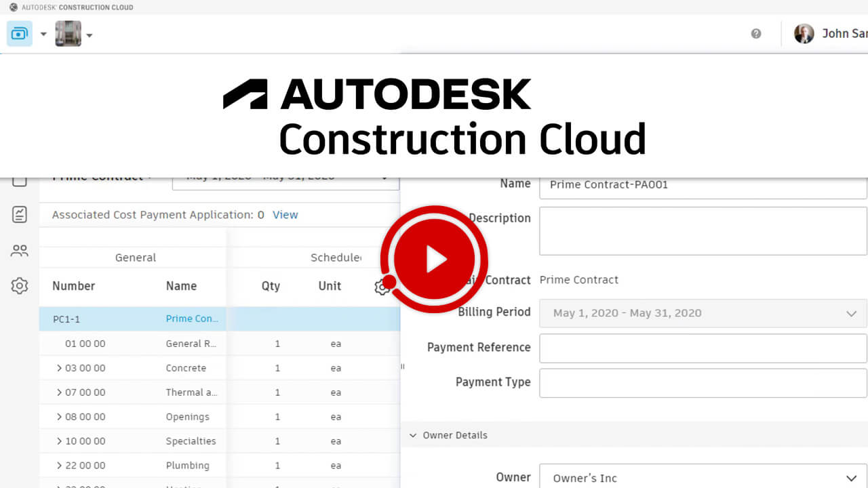
Task: Open the members icon in sidebar
Action: click(x=20, y=251)
